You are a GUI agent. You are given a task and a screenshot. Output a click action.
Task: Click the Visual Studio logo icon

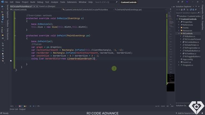(x=2, y=2)
